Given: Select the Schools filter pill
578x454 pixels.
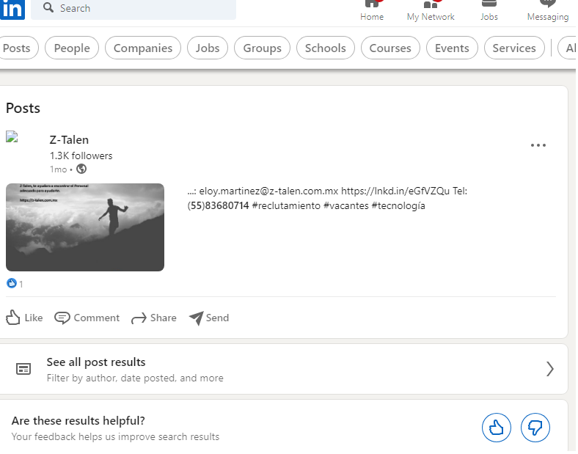Looking at the screenshot, I should pos(326,48).
